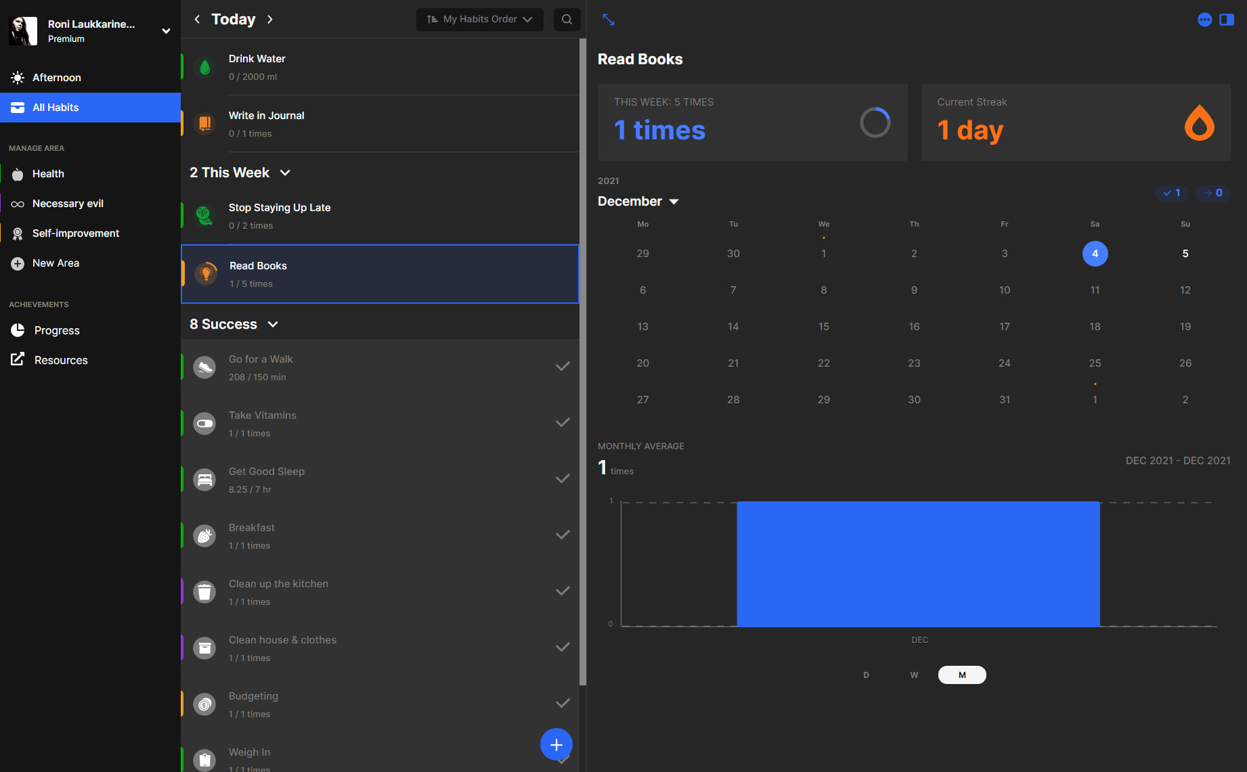Image resolution: width=1247 pixels, height=772 pixels.
Task: Toggle Clean up the kitchen checkmark
Action: tap(563, 591)
